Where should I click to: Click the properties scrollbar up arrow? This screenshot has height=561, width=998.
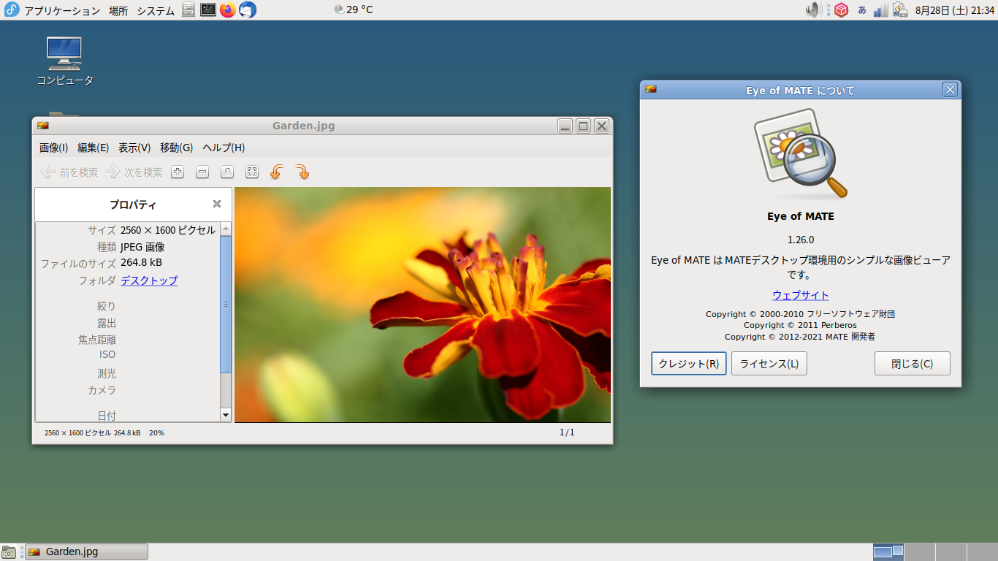point(226,229)
